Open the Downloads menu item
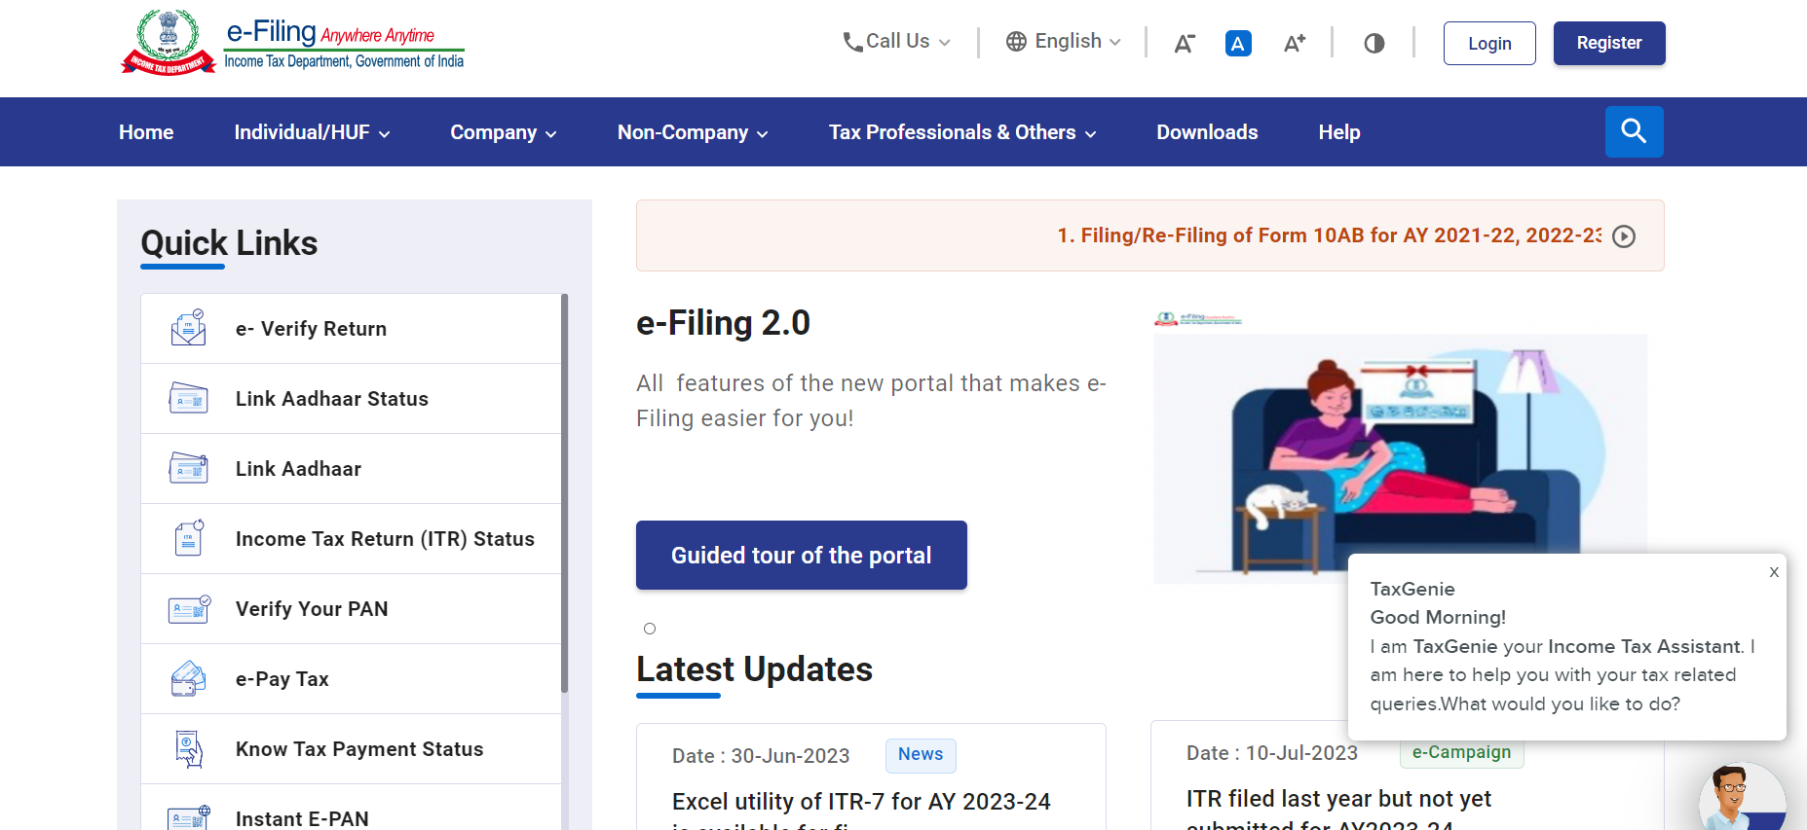The height and width of the screenshot is (830, 1807). point(1207,132)
